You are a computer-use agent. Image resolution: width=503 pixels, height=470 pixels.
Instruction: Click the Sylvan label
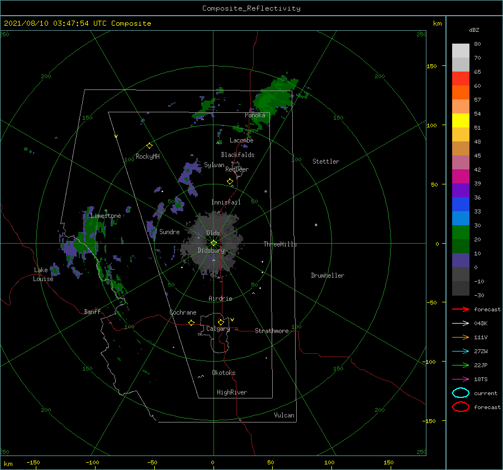click(x=214, y=165)
